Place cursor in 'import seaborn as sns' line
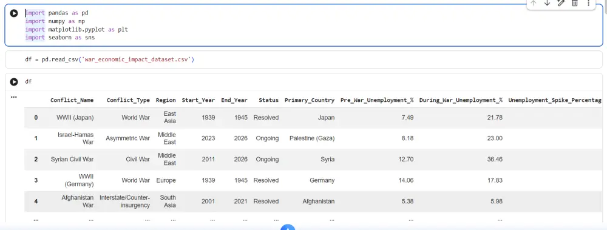The image size is (607, 230). pyautogui.click(x=60, y=38)
